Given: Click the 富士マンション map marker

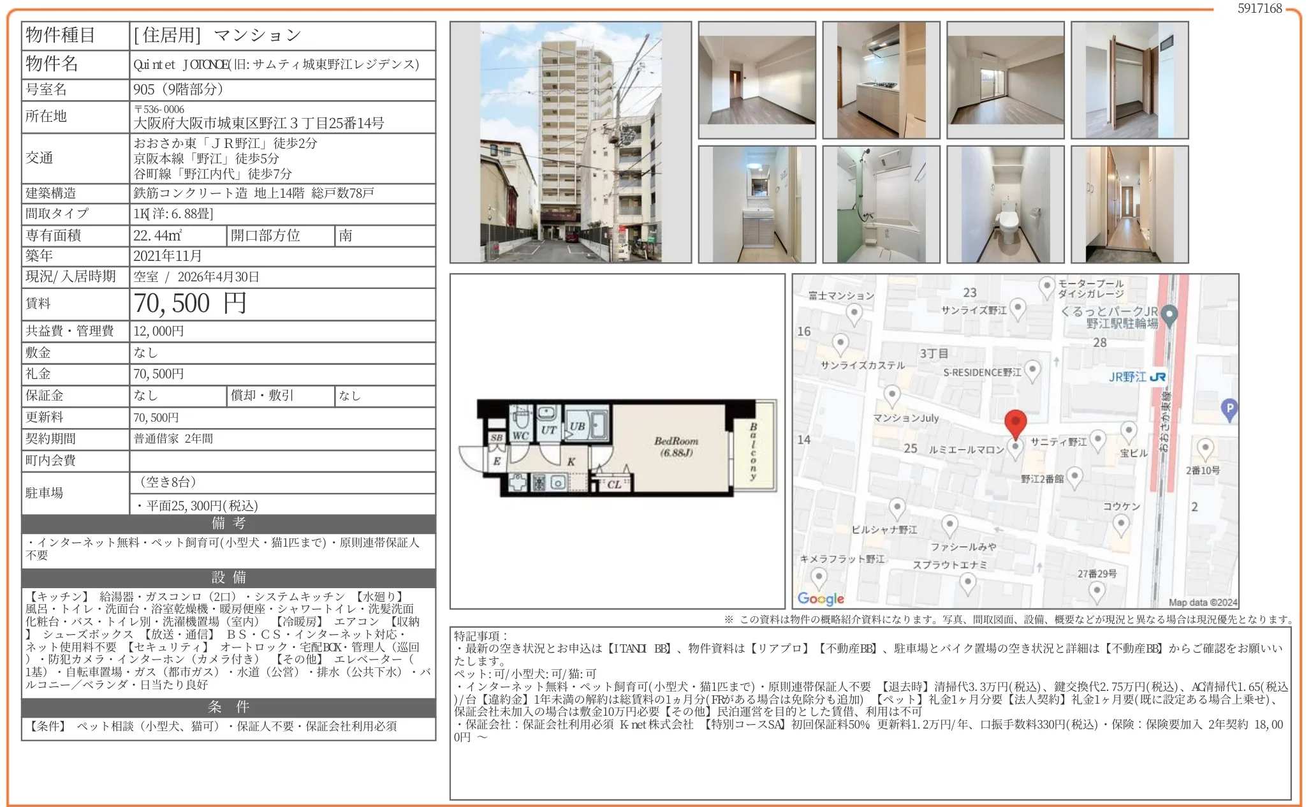Looking at the screenshot, I should click(x=854, y=313).
